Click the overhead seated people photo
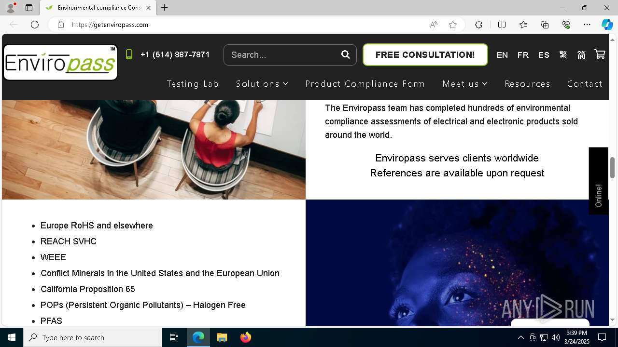Image resolution: width=618 pixels, height=347 pixels. coord(154,150)
